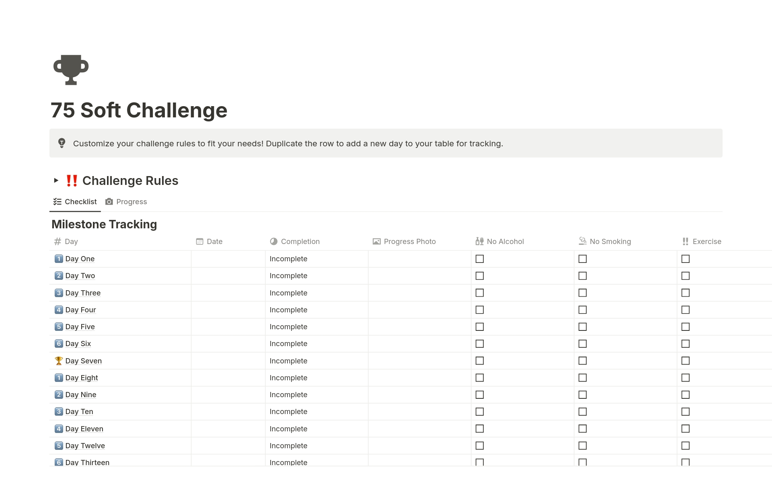Image resolution: width=772 pixels, height=482 pixels.
Task: Enable the Exercise checkbox for Day Five
Action: point(686,326)
